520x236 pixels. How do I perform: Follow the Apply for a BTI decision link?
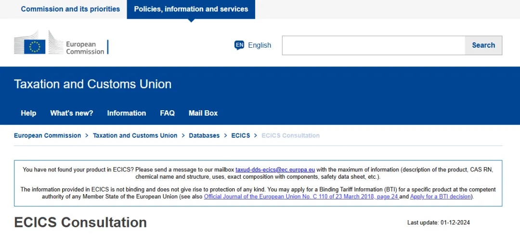(x=441, y=197)
